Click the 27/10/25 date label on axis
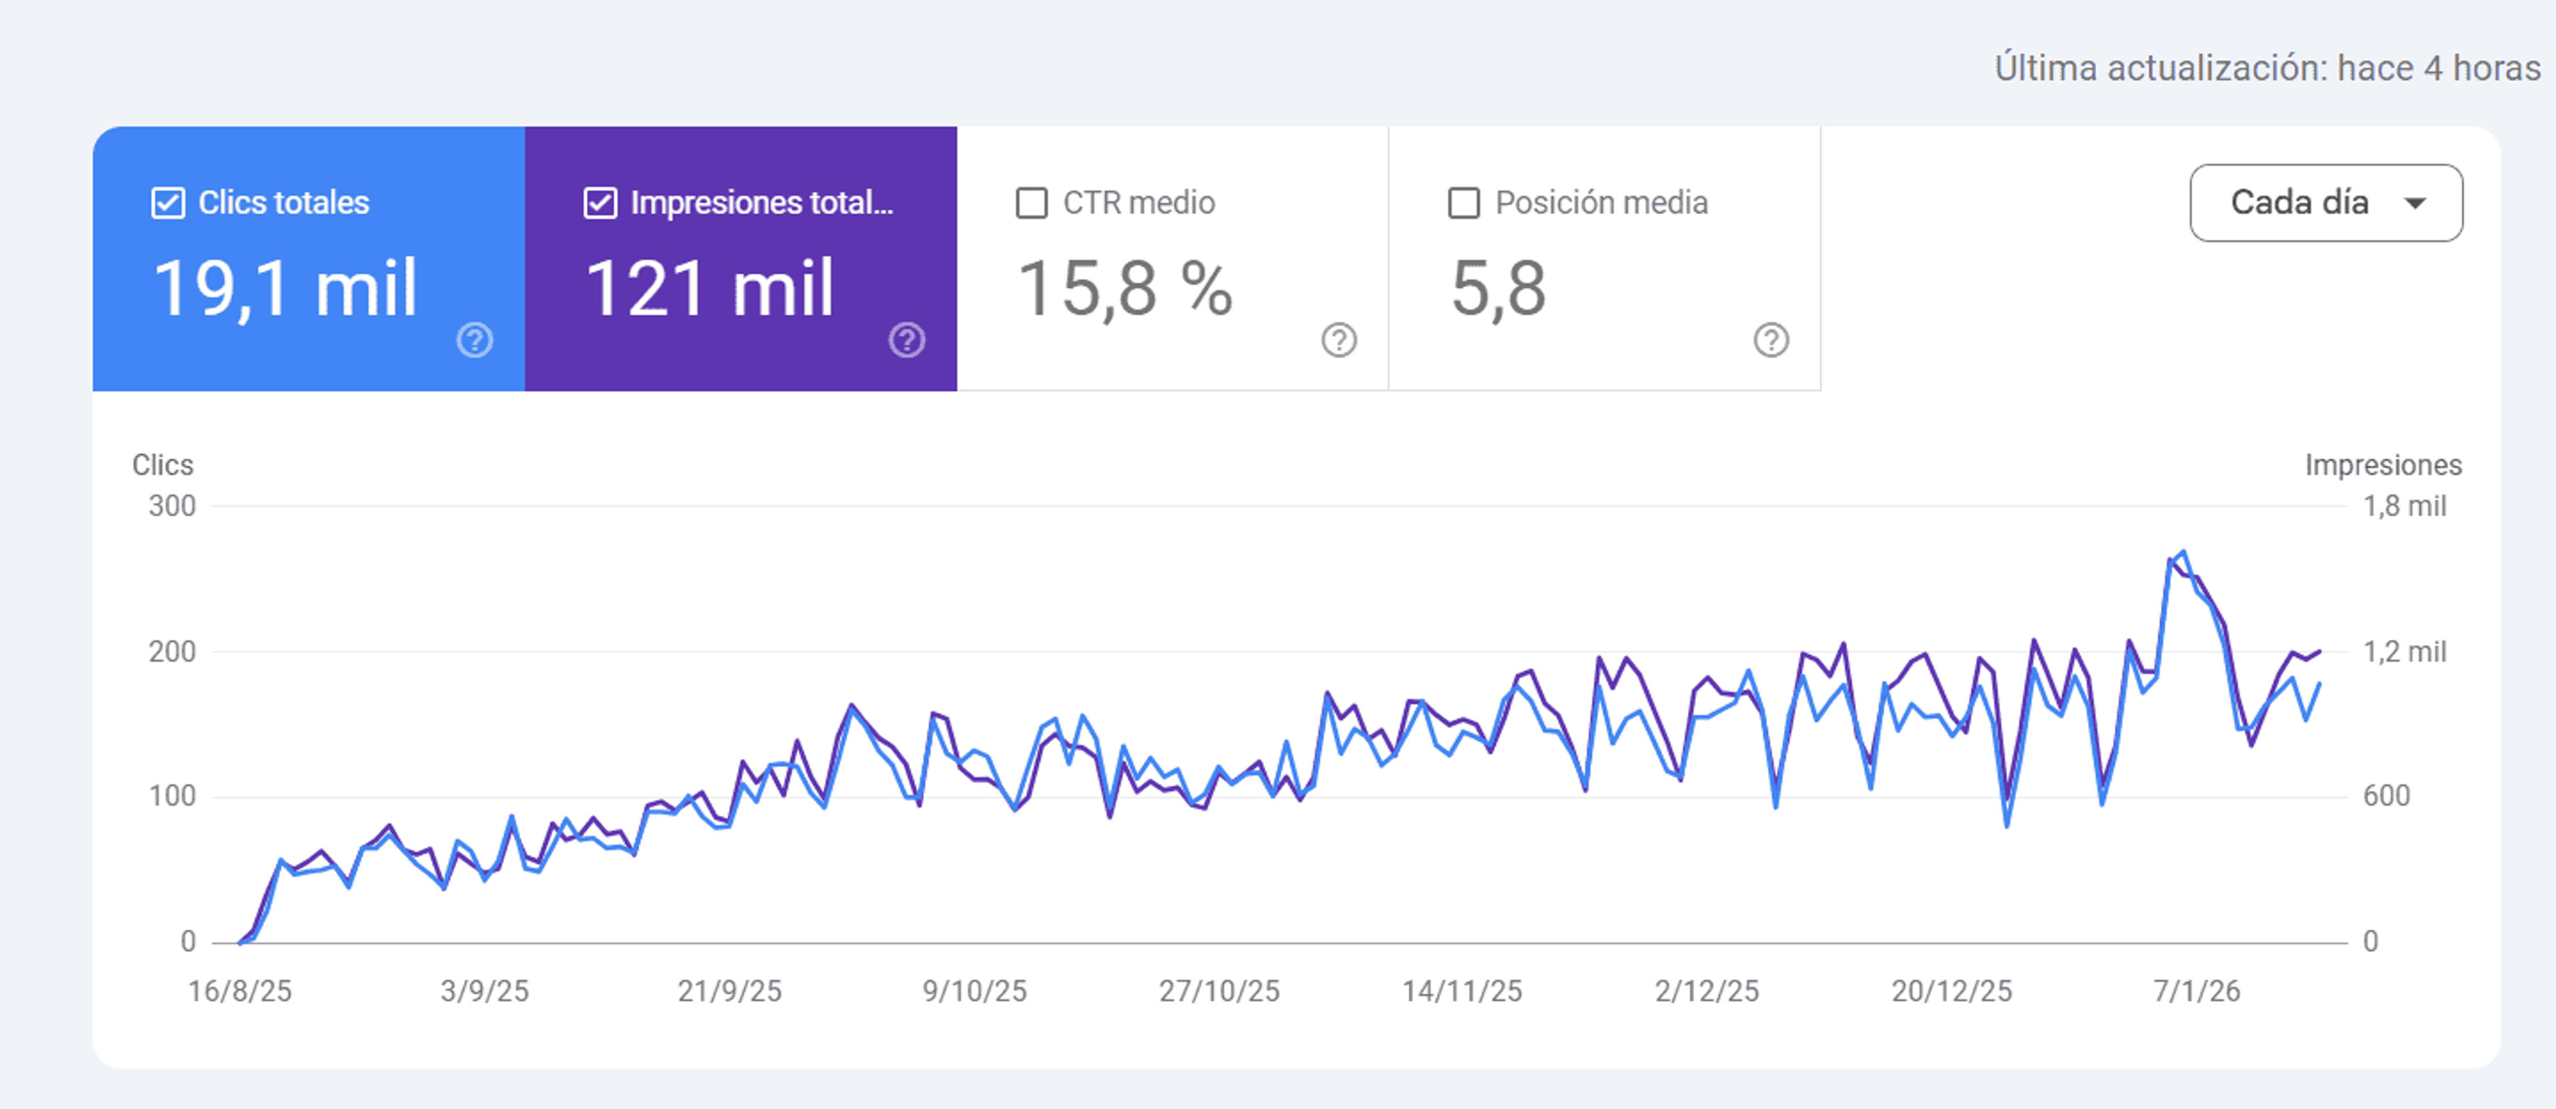Image resolution: width=2556 pixels, height=1109 pixels. (1219, 991)
